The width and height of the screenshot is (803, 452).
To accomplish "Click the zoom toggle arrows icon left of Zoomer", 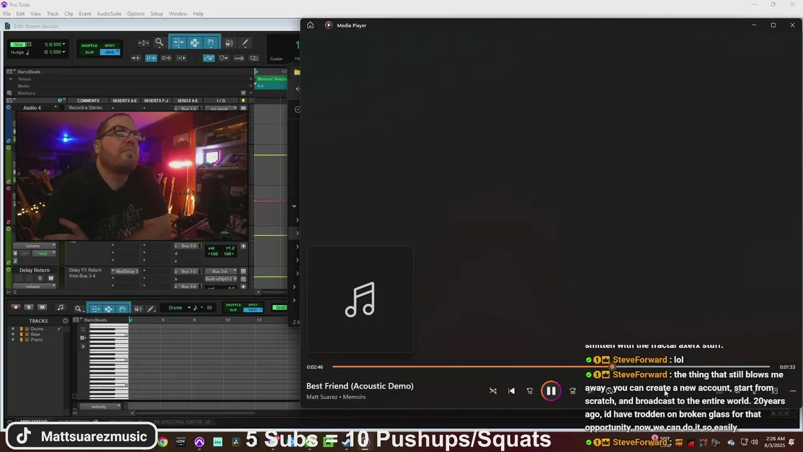I will click(x=144, y=43).
